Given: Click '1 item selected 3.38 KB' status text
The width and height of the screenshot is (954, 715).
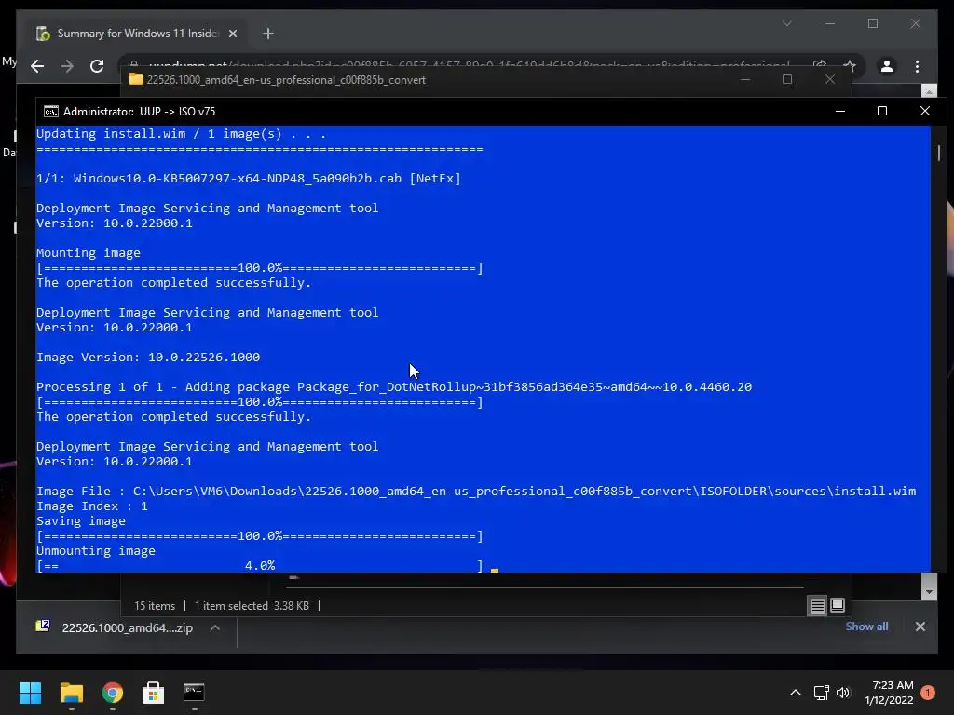Looking at the screenshot, I should tap(252, 606).
